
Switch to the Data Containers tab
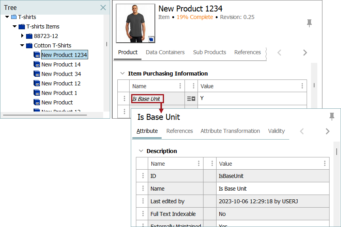(x=165, y=52)
